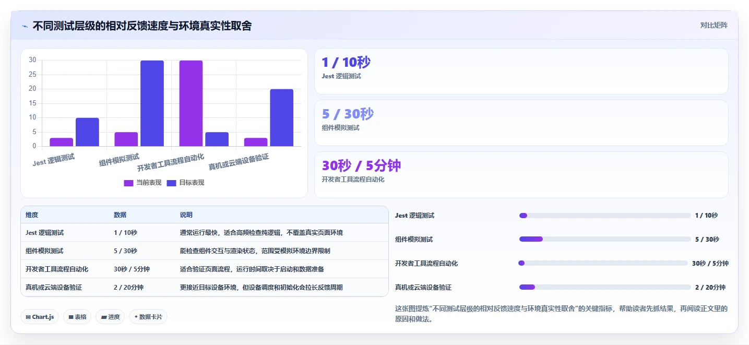749x345 pixels.
Task: Click the 1 / 10秒 Jest 逻辑测试 card
Action: tap(521, 71)
